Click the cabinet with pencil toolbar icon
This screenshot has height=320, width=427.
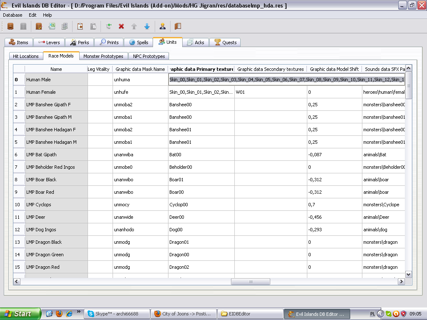pyautogui.click(x=39, y=26)
